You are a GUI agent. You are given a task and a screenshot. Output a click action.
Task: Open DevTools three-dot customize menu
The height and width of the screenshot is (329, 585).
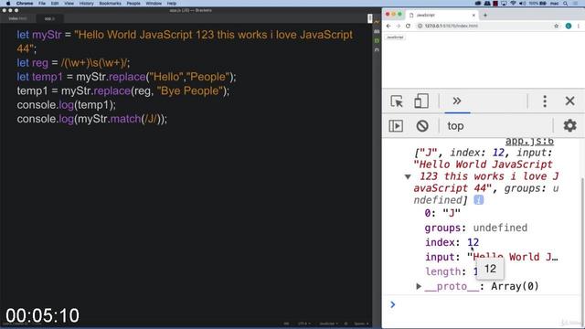(x=545, y=101)
